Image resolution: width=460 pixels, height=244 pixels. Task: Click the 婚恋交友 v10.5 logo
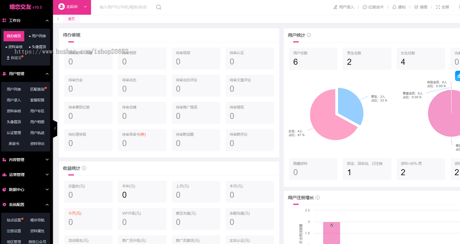(x=26, y=7)
